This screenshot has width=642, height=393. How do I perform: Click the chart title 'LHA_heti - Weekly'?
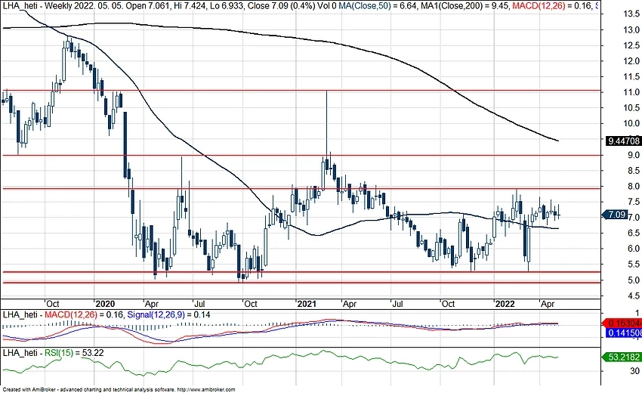click(37, 6)
